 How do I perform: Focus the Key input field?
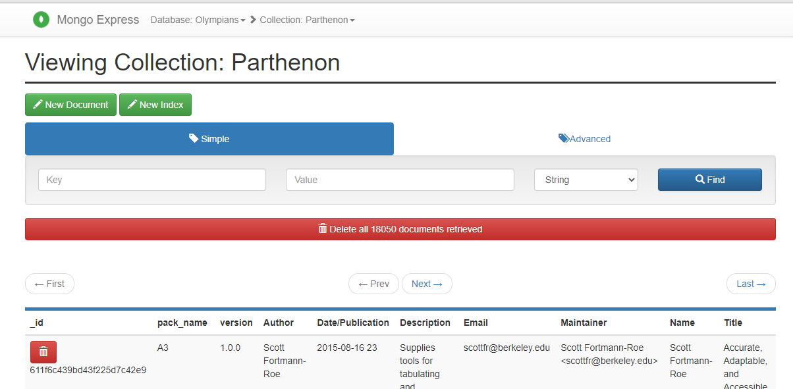click(x=152, y=180)
